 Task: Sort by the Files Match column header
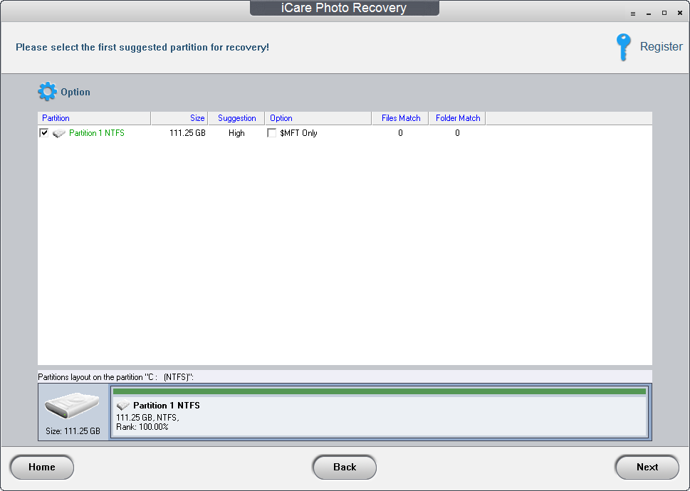(400, 118)
